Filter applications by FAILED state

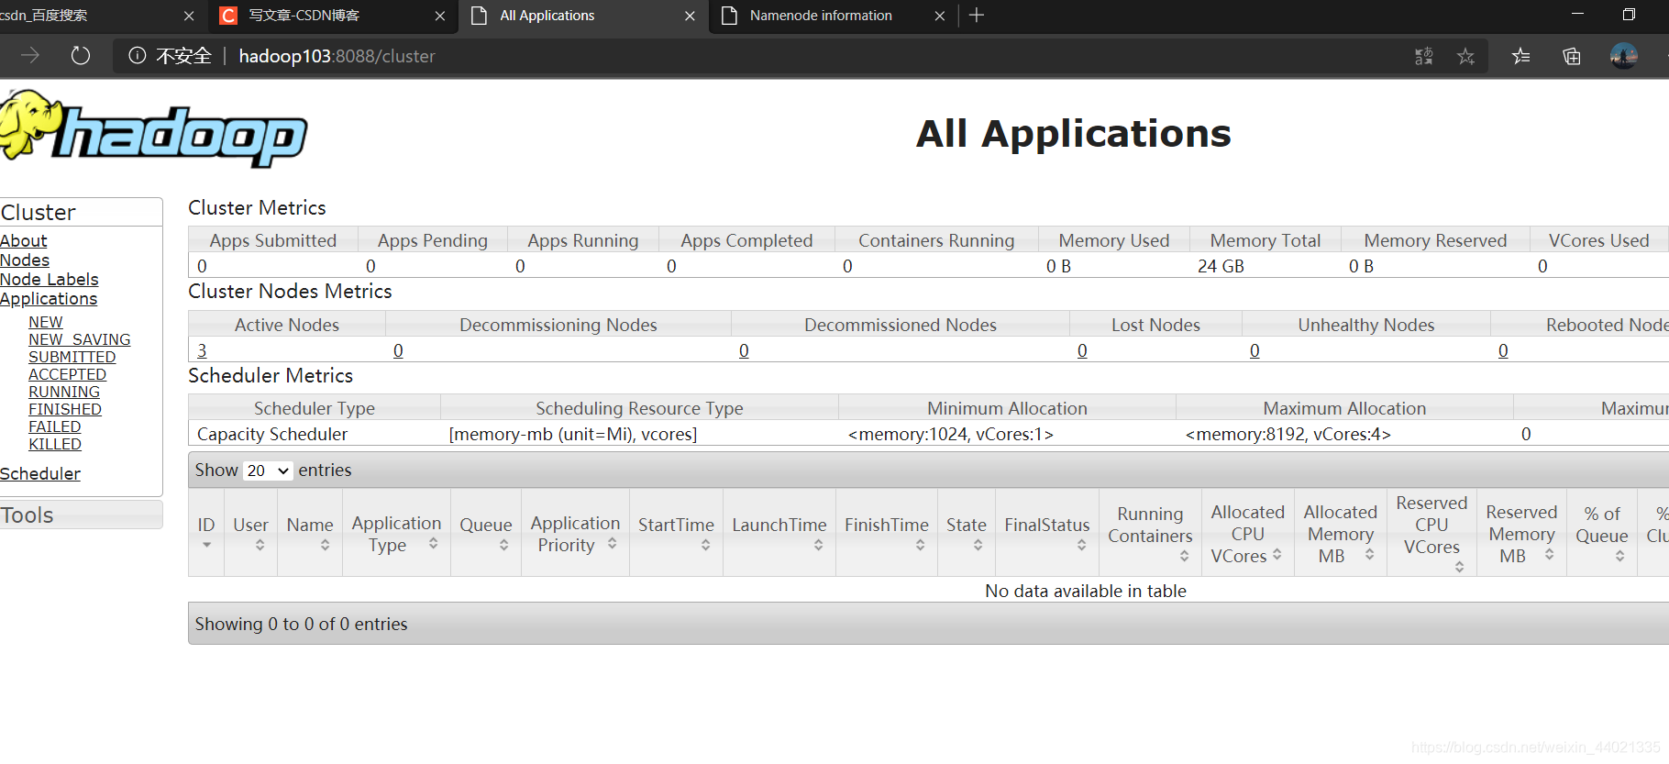[x=54, y=426]
